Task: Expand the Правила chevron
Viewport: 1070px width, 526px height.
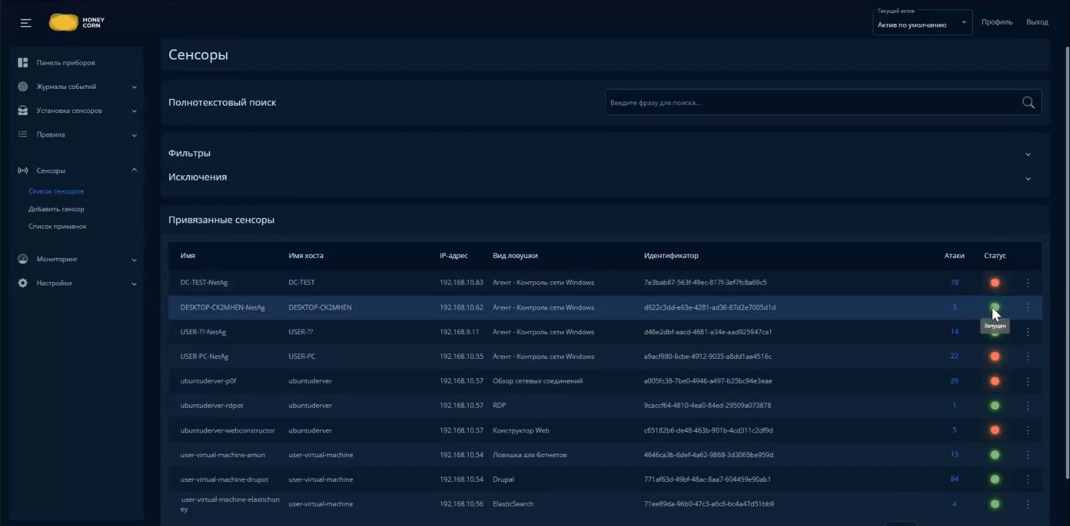Action: coord(134,135)
